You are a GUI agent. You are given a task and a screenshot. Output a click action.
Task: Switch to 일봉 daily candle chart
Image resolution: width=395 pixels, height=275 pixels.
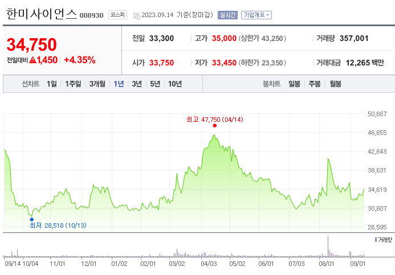294,84
